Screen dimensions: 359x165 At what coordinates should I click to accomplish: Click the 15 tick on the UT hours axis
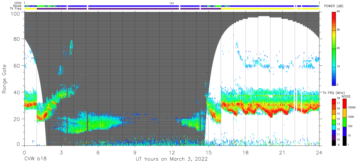(209, 152)
